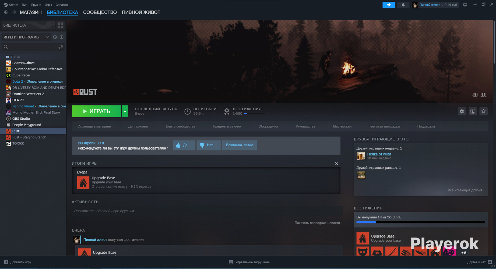This screenshot has width=496, height=269.
Task: Close the Итоги игры panel
Action: 336,164
